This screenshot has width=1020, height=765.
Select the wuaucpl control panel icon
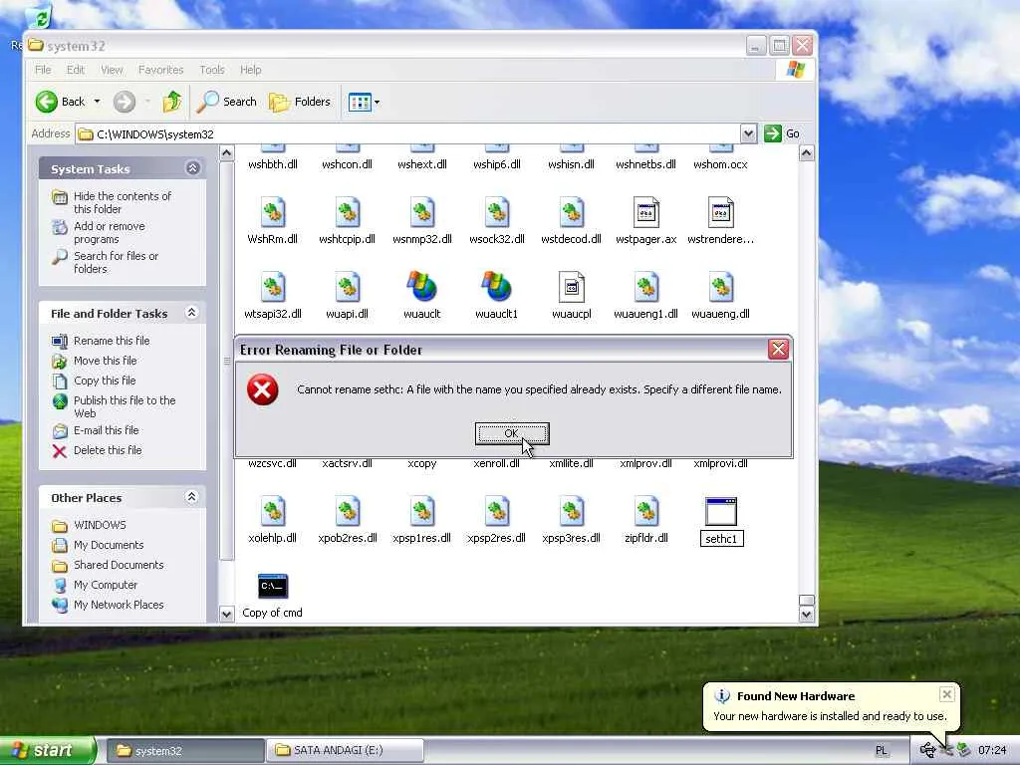coord(571,288)
